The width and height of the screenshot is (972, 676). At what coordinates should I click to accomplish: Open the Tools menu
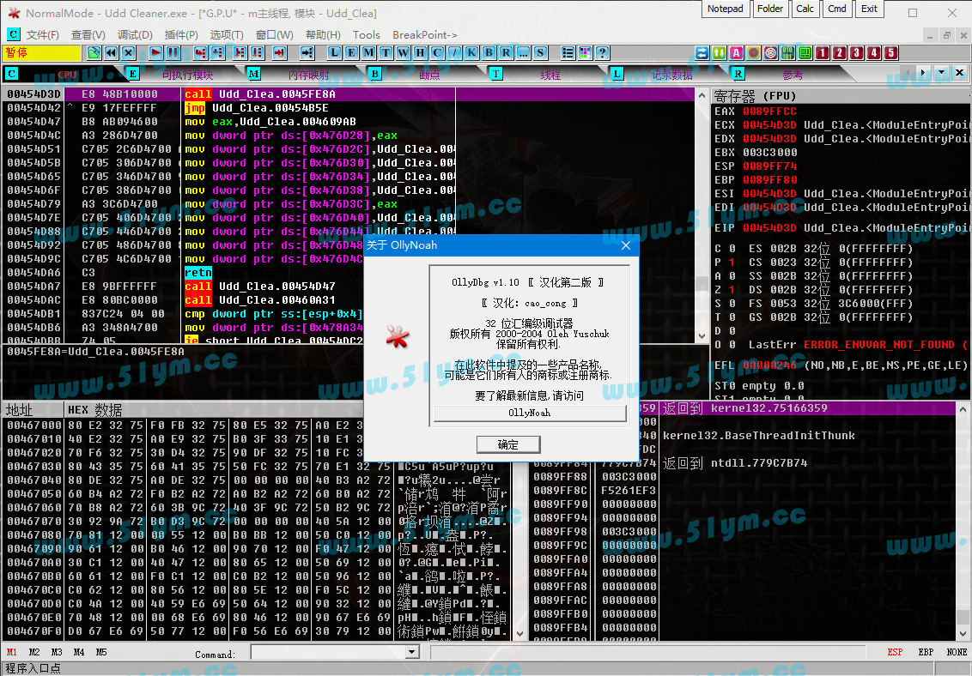pyautogui.click(x=367, y=34)
